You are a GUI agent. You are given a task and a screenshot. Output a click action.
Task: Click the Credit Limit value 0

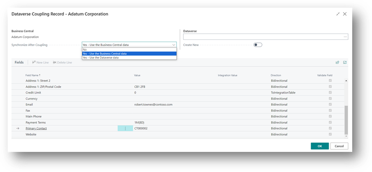[x=135, y=93]
